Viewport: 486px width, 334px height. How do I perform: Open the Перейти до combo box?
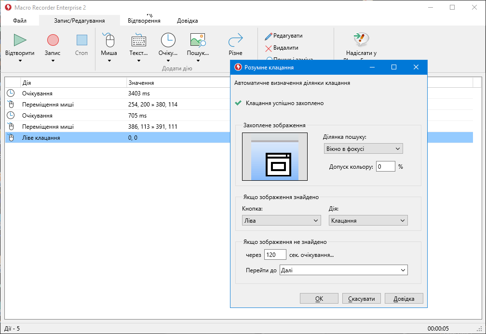344,270
